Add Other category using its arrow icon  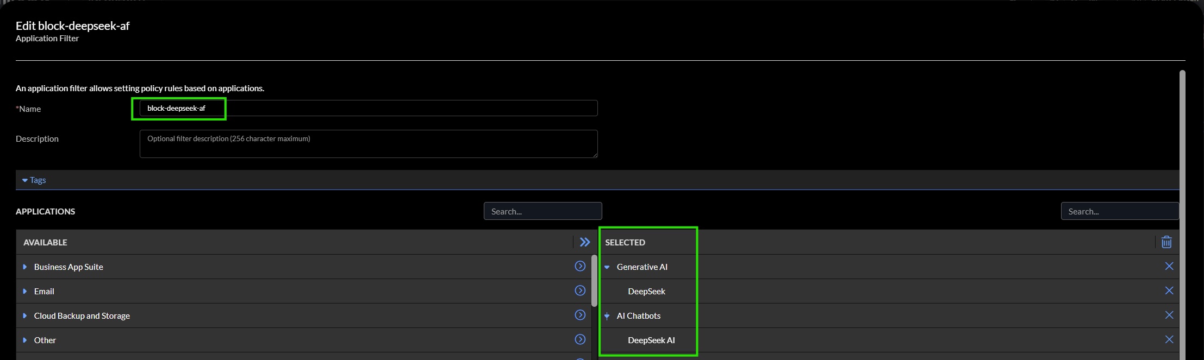(x=580, y=339)
